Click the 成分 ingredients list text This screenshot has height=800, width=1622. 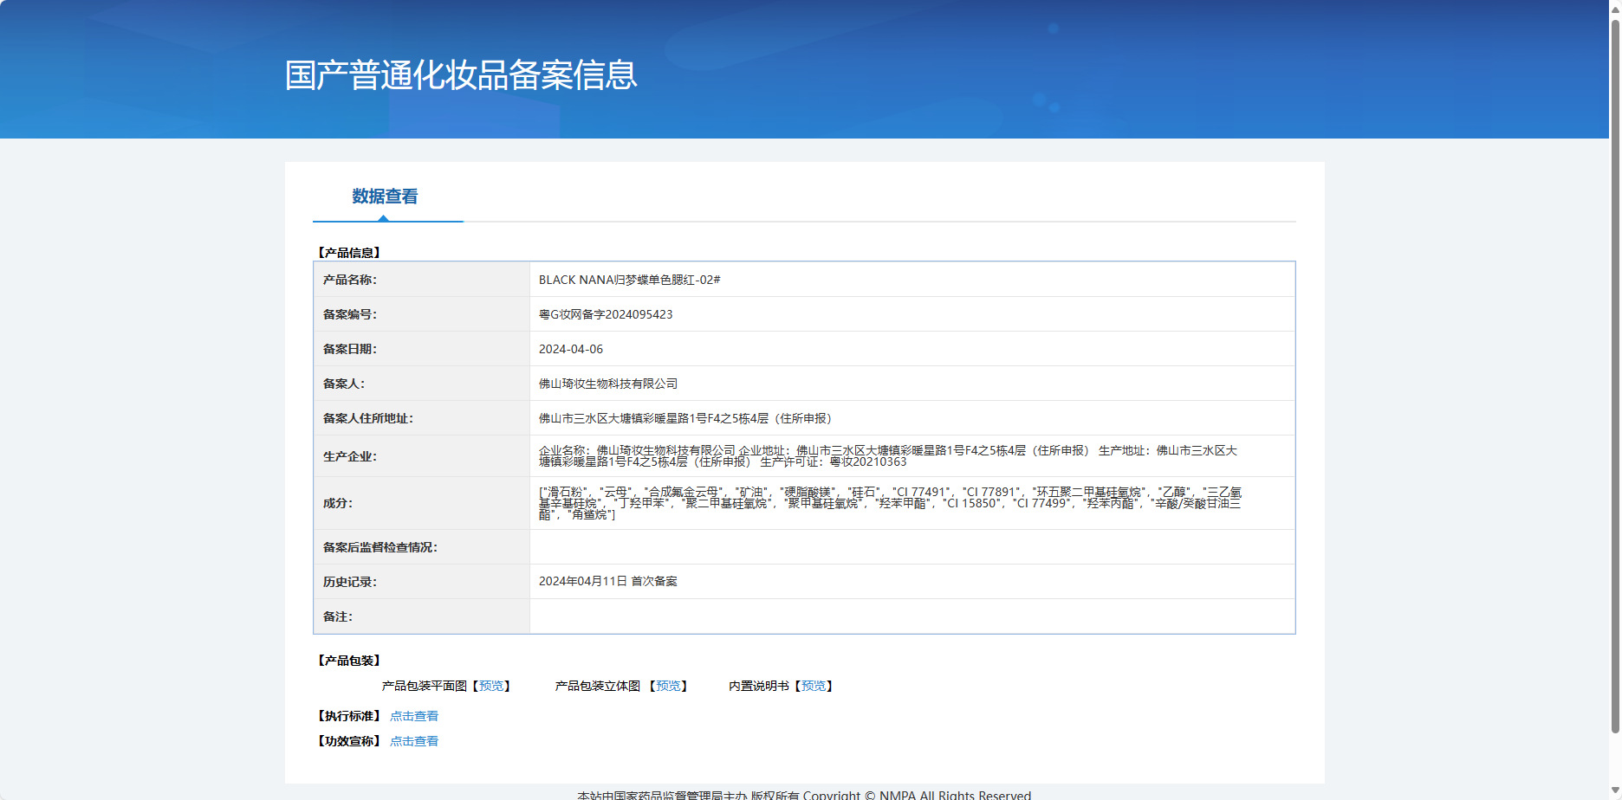pos(890,503)
